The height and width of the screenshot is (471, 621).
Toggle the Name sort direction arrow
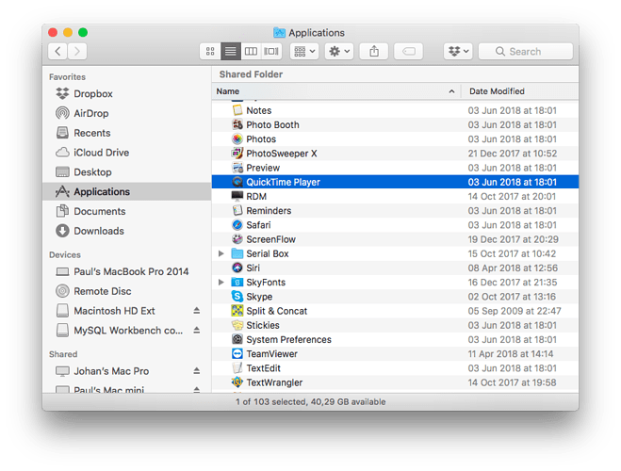pos(451,91)
